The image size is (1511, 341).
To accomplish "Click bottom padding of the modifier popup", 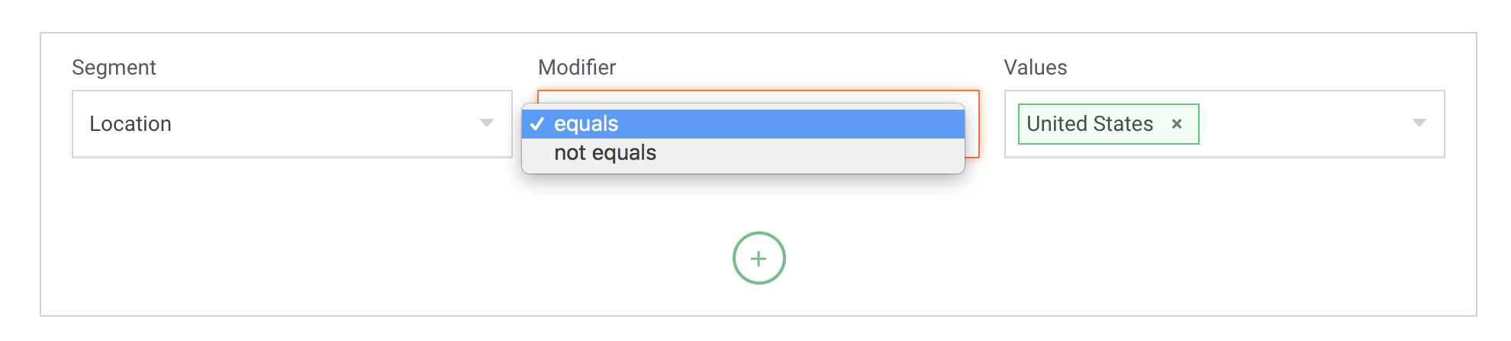I will 743,170.
